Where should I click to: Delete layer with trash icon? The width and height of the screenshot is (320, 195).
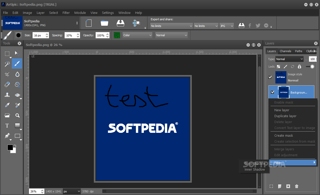297,186
